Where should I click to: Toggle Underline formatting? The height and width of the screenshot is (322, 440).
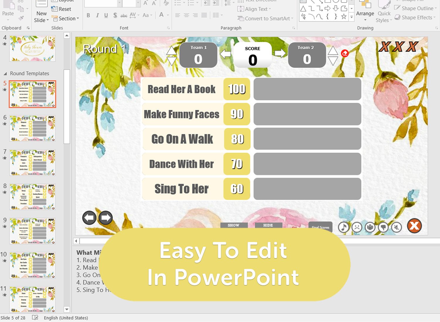pyautogui.click(x=106, y=15)
